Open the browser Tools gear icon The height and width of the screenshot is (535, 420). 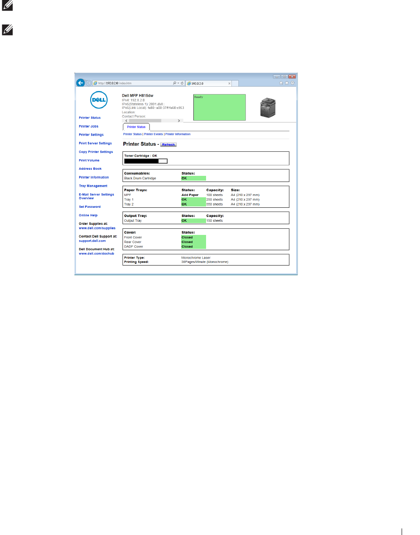[293, 82]
